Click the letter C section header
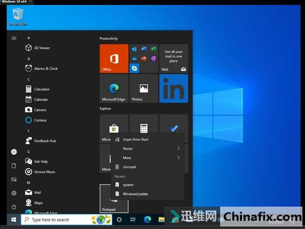The height and width of the screenshot is (229, 305). pyautogui.click(x=28, y=79)
